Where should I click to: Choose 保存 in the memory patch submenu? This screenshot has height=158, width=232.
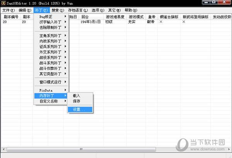coord(80,101)
